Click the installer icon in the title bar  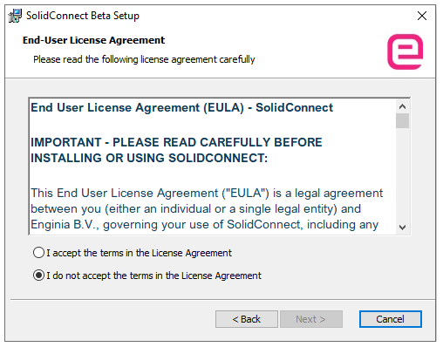tap(15, 16)
